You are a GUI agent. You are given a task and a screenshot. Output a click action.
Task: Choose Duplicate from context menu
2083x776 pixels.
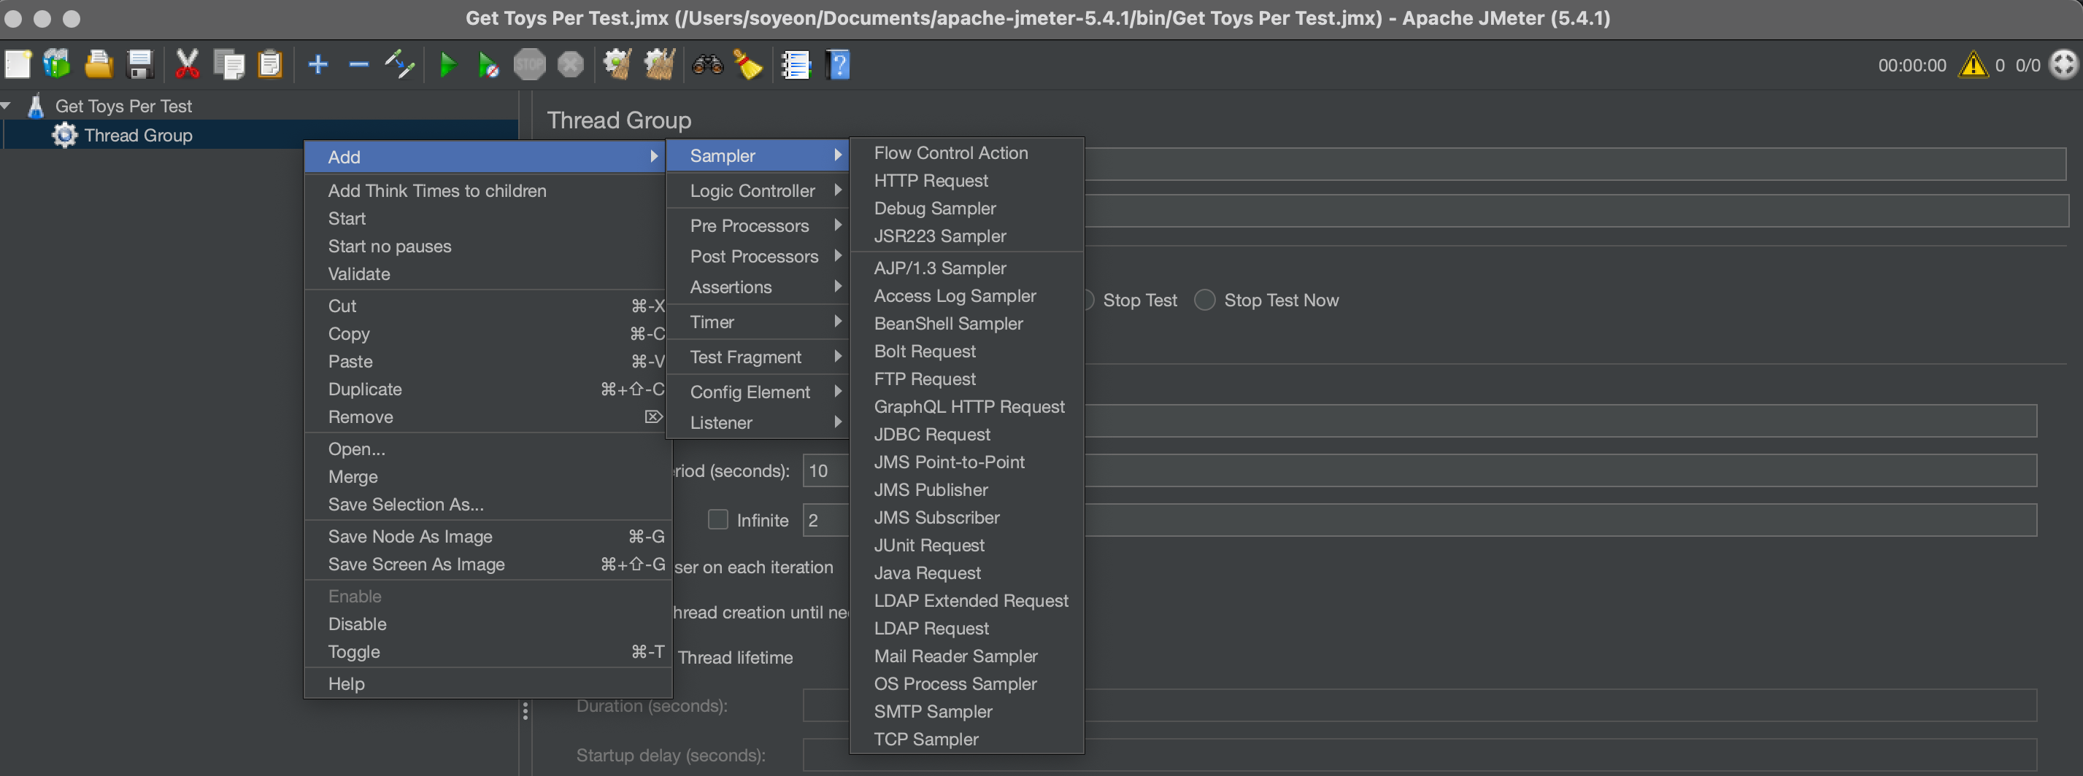click(485, 389)
